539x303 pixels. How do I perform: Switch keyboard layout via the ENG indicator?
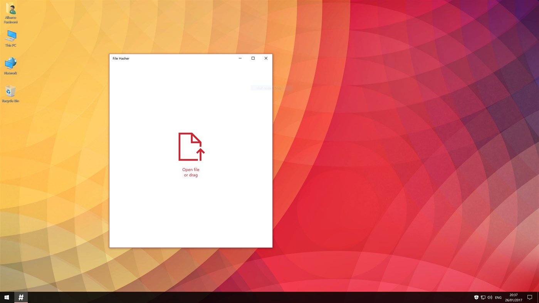point(498,297)
